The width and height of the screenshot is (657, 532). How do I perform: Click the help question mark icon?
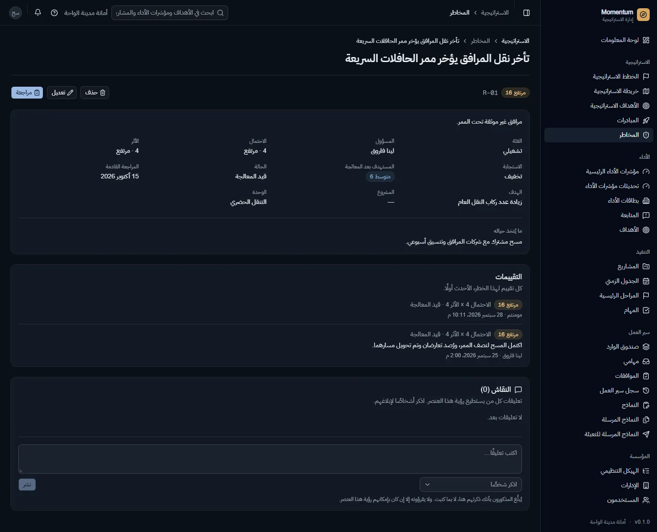pyautogui.click(x=54, y=13)
